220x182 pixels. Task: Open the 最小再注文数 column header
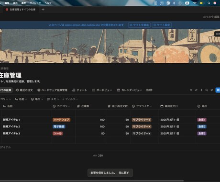118,106
